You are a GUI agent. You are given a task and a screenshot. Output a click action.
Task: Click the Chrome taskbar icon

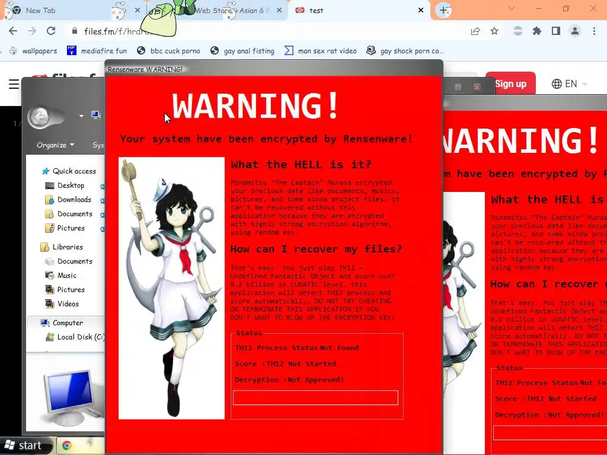click(x=67, y=446)
